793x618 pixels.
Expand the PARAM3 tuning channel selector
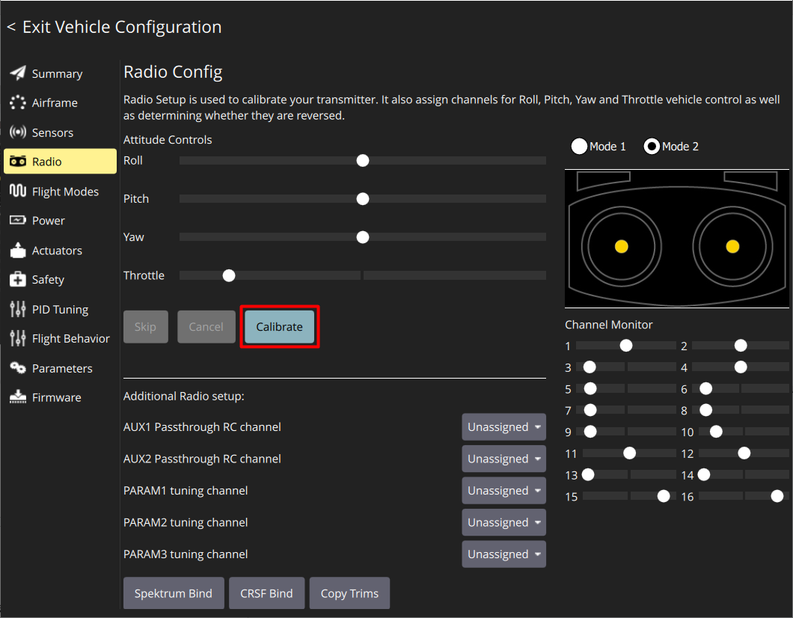[503, 554]
